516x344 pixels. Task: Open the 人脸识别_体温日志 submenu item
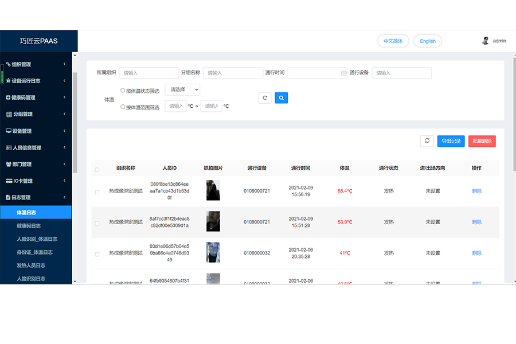36,239
